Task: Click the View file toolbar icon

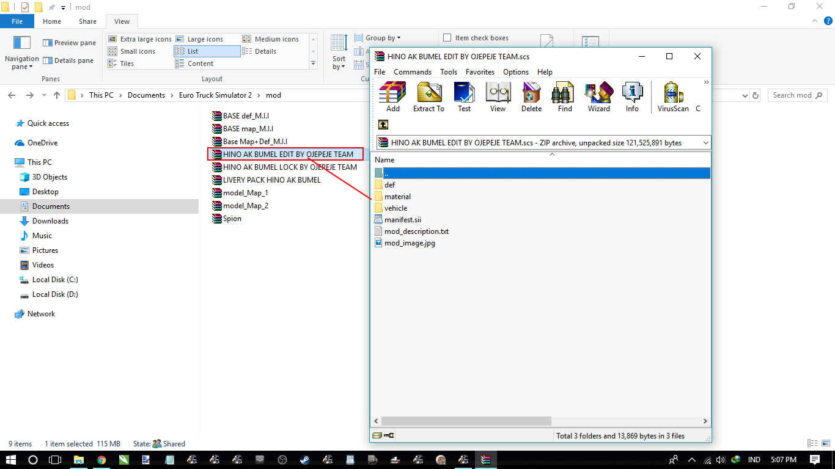Action: point(498,96)
